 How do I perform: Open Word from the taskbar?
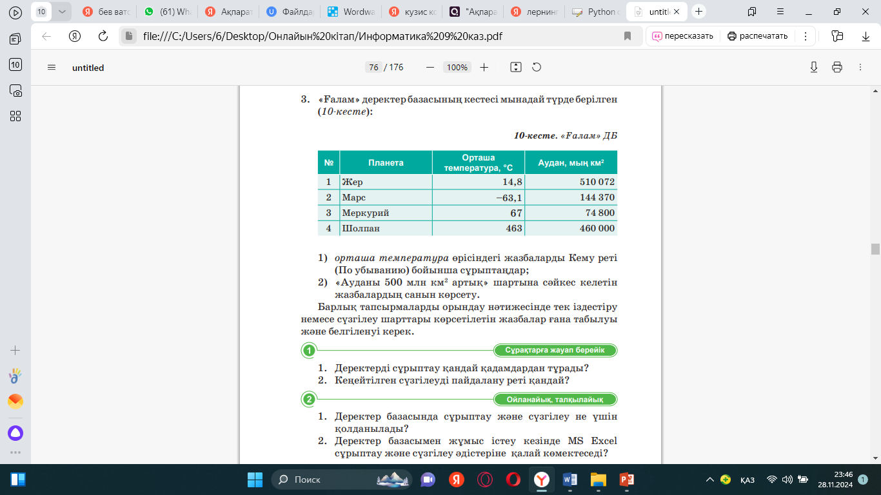570,480
